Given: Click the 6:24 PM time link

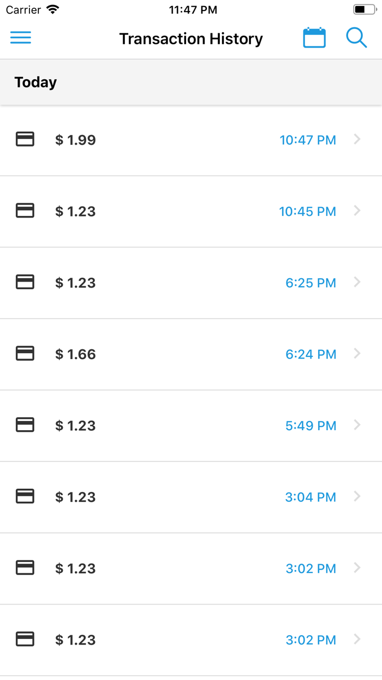Looking at the screenshot, I should pos(311,354).
